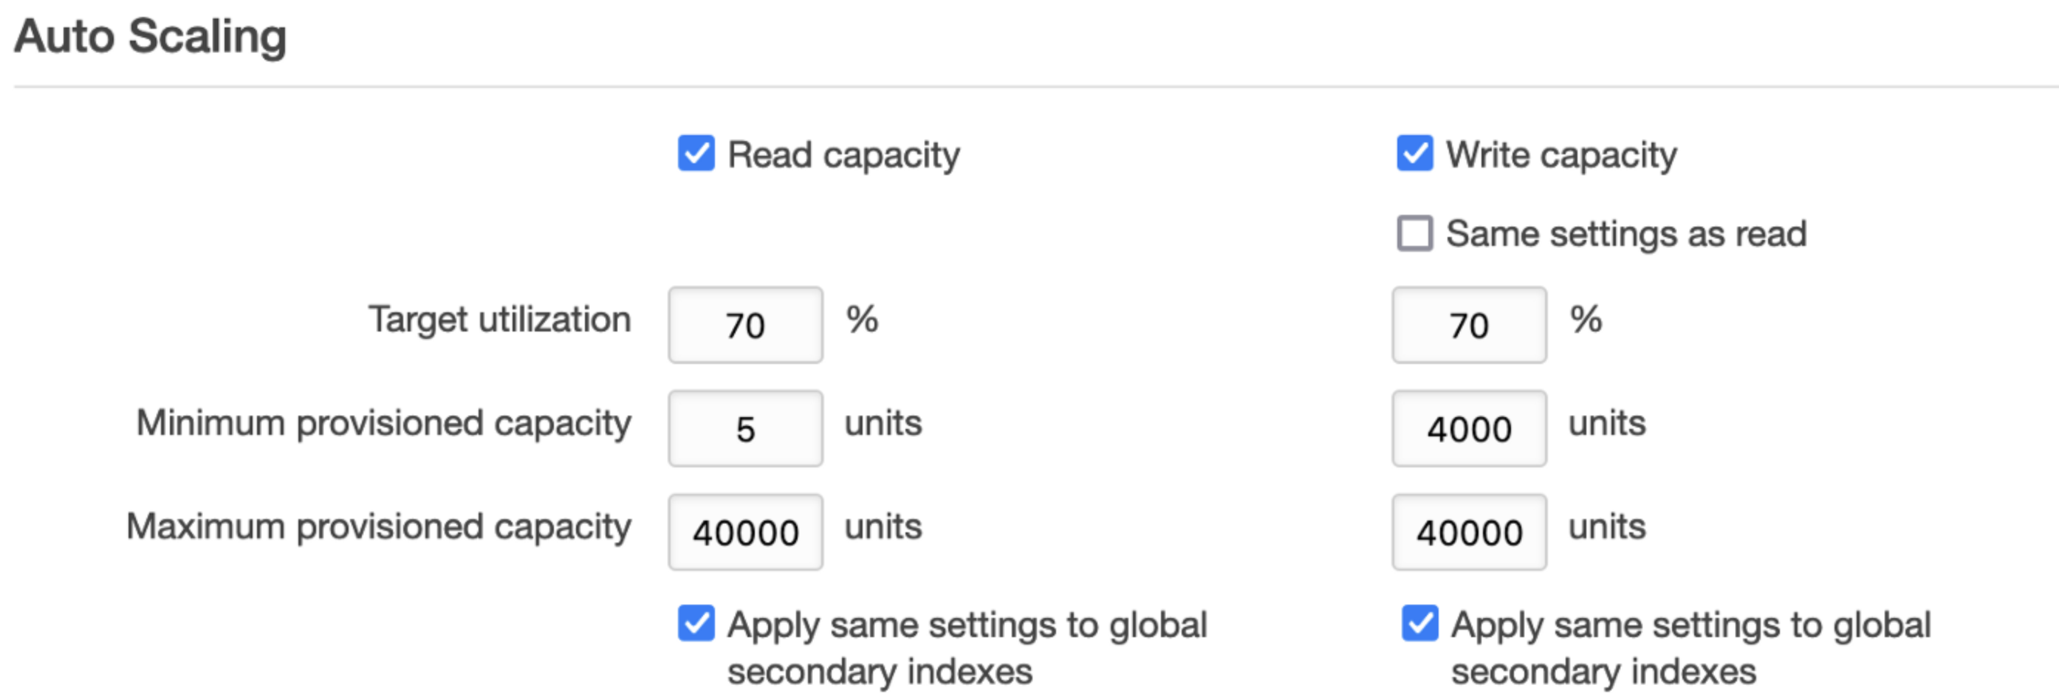Untick write Apply same settings to global secondary indexes box
This screenshot has height=694, width=2059.
tap(1419, 623)
